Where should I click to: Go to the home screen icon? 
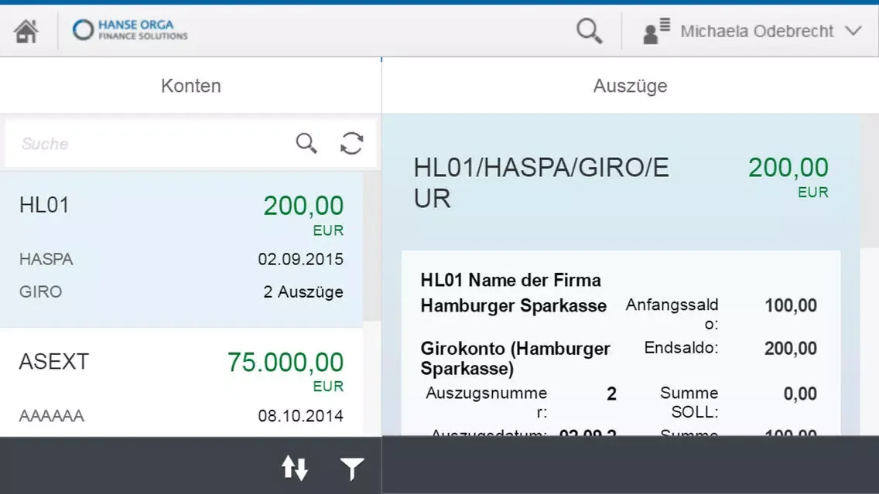point(26,31)
